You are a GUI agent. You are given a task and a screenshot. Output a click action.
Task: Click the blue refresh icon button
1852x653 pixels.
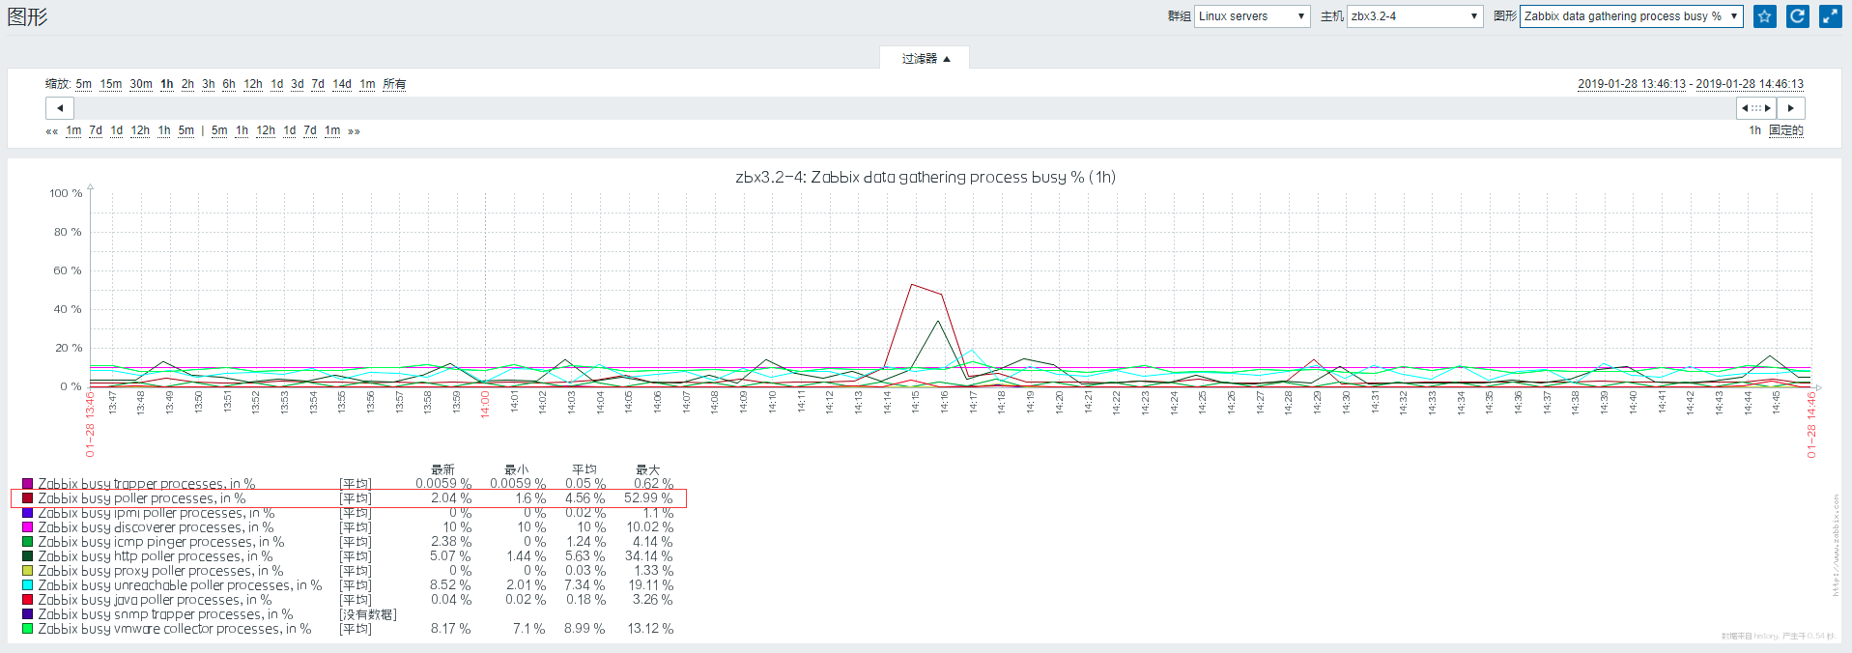pos(1798,16)
